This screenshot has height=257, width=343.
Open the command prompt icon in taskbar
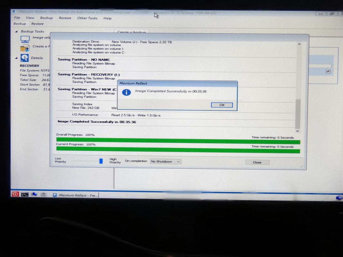(24, 194)
